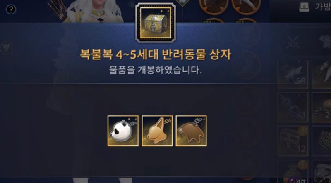Viewport: 331px width, 183px height.
Task: Select the patterned scroll item in inventory
Action: [321, 141]
